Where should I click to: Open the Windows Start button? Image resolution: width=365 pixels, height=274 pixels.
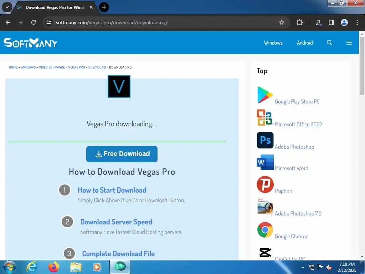click(x=9, y=267)
